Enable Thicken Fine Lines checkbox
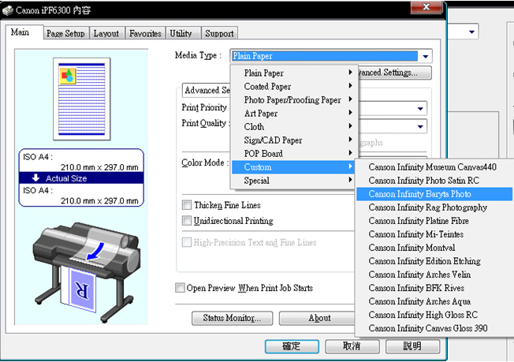 pyautogui.click(x=187, y=205)
